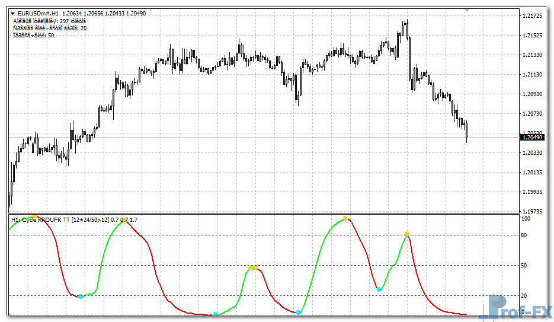The width and height of the screenshot is (554, 322).
Task: Open the dropdown triangle beside EURUSDm#,H1
Action: tap(12, 13)
